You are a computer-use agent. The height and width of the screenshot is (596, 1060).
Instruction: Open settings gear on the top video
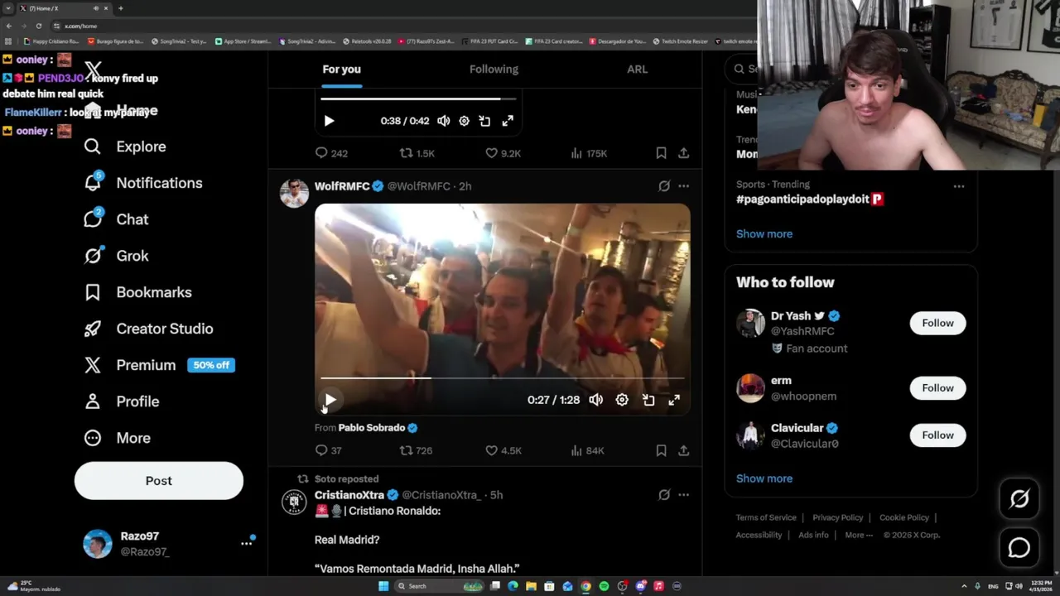pyautogui.click(x=464, y=121)
